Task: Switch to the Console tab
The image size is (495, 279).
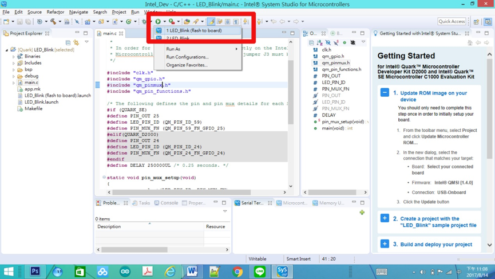Action: [x=167, y=203]
